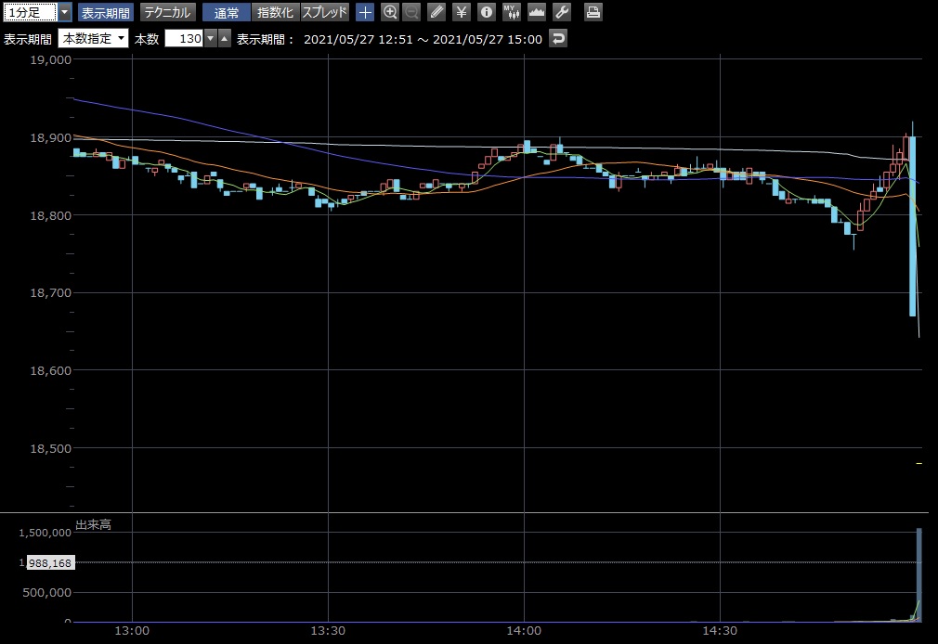Toggle the 通常 normal scale mode

[226, 12]
